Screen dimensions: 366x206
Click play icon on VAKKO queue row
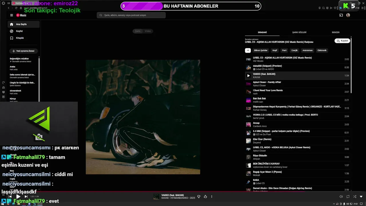(x=248, y=76)
